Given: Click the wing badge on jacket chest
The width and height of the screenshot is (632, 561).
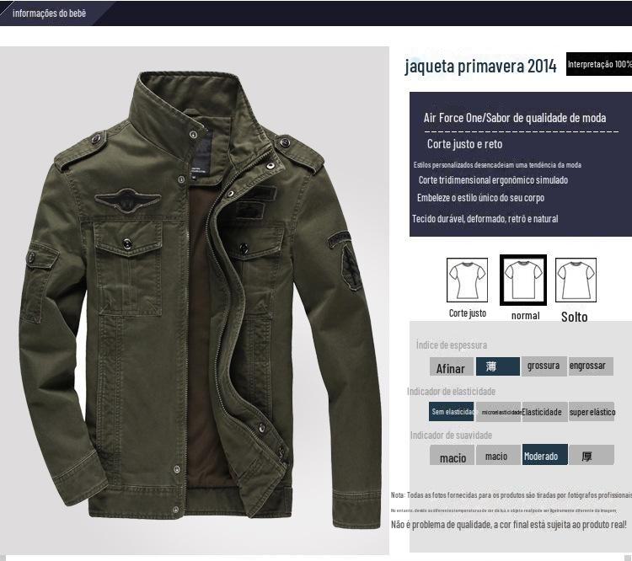Looking at the screenshot, I should (128, 200).
